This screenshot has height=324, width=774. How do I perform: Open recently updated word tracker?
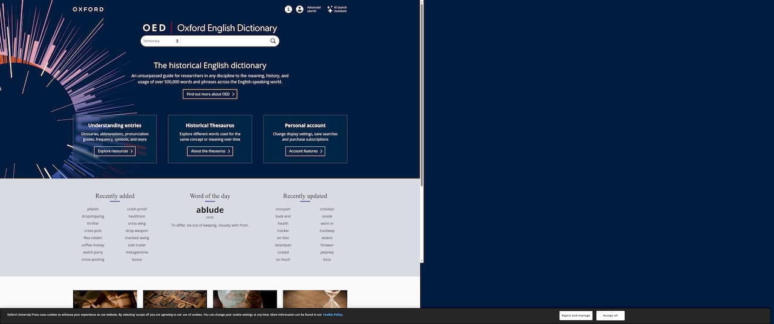(283, 231)
